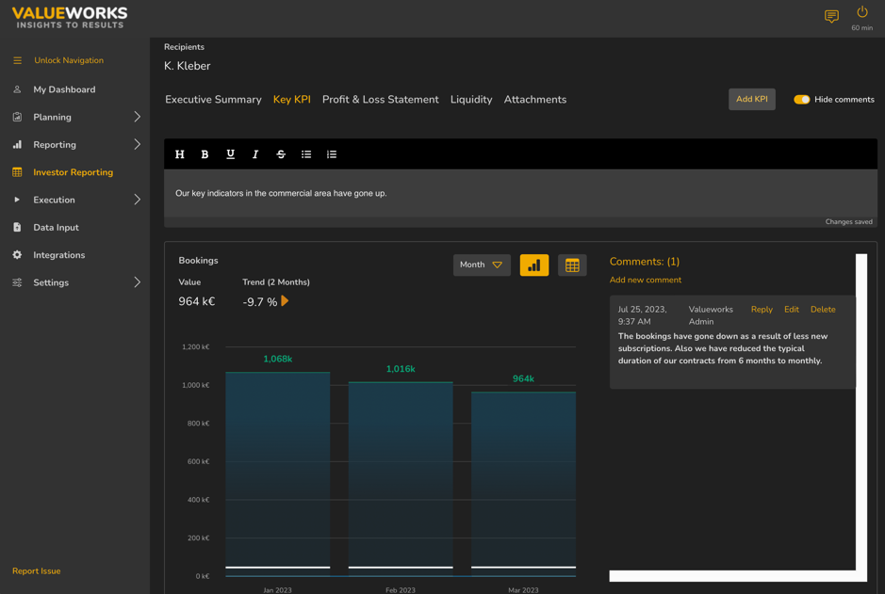Open the messages icon in header
Viewport: 885px width, 594px height.
[831, 16]
